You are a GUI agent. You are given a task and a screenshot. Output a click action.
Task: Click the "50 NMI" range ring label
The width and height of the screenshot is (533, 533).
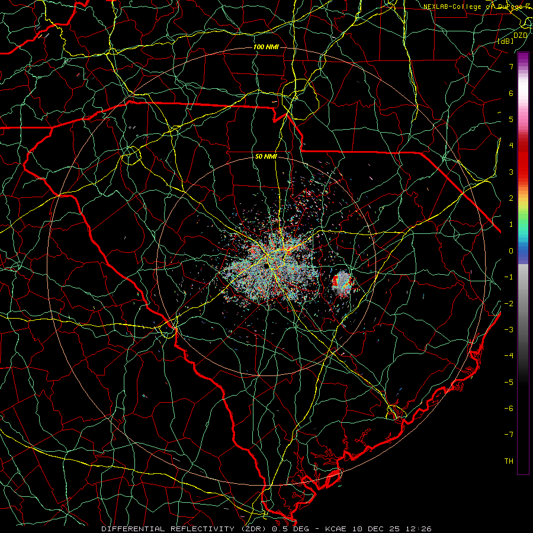pyautogui.click(x=266, y=157)
